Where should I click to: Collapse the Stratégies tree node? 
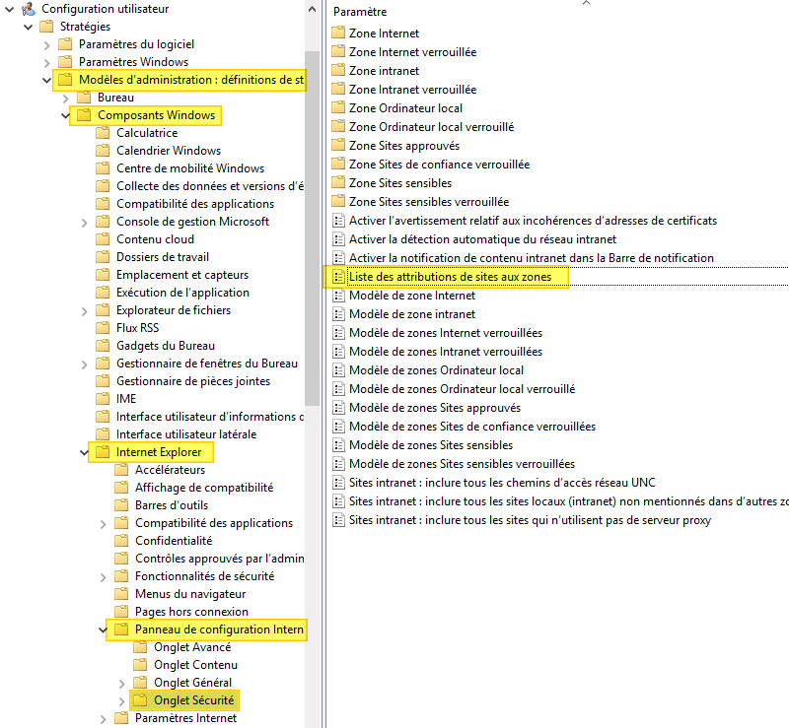tap(29, 27)
